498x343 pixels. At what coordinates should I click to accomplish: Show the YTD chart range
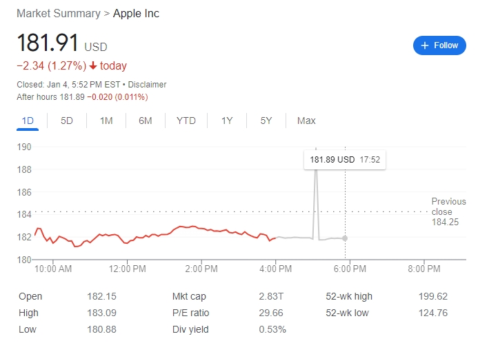186,121
